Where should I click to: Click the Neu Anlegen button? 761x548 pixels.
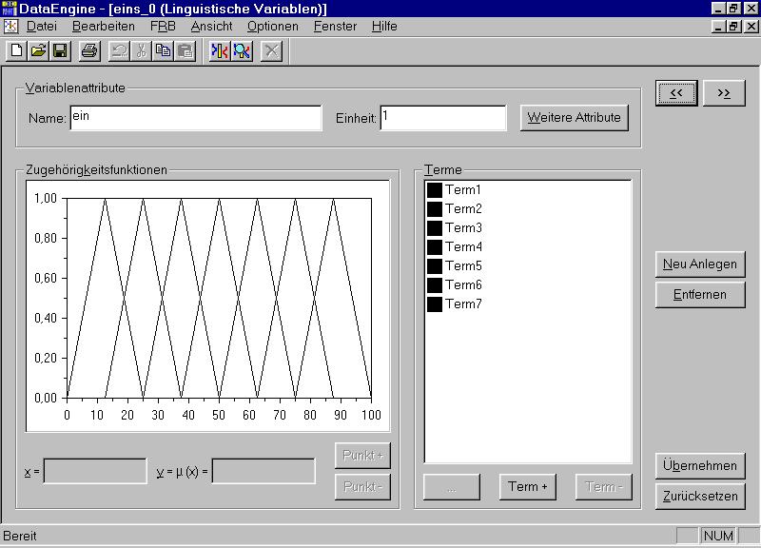coord(700,264)
